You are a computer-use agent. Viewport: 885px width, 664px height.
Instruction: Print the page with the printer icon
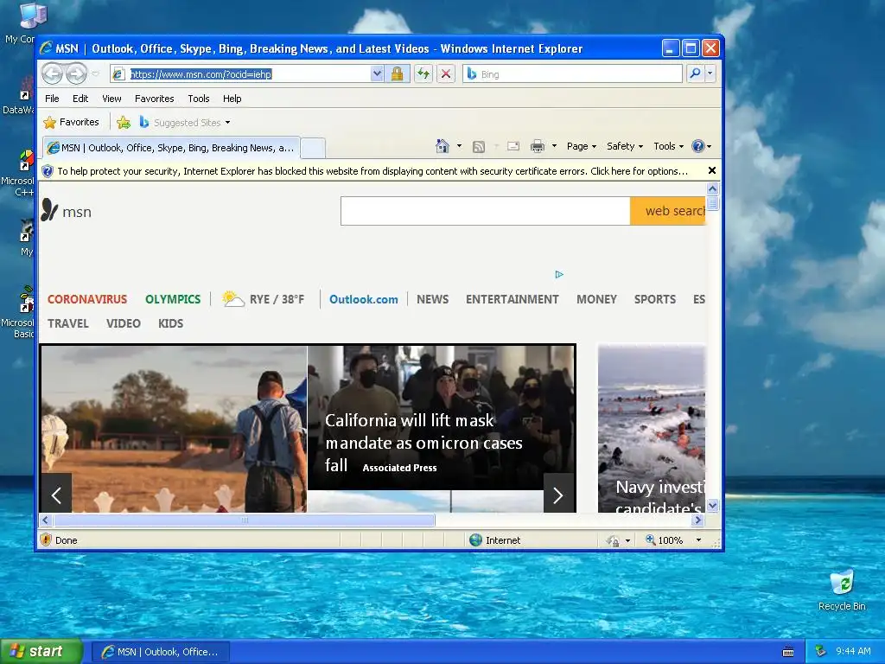[x=538, y=146]
